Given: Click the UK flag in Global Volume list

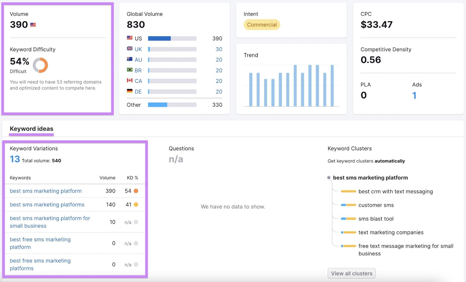Looking at the screenshot, I should (129, 49).
